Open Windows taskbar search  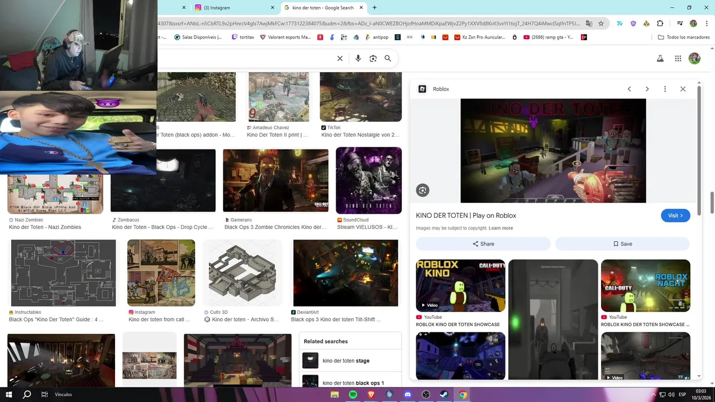27,394
